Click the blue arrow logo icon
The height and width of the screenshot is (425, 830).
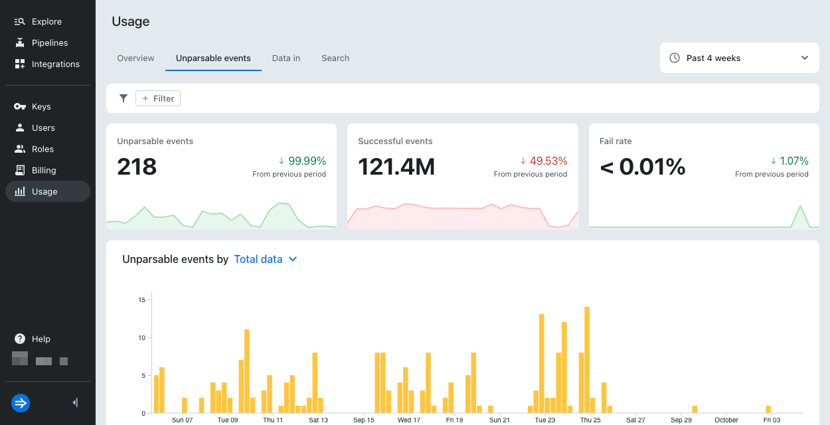[x=21, y=402]
